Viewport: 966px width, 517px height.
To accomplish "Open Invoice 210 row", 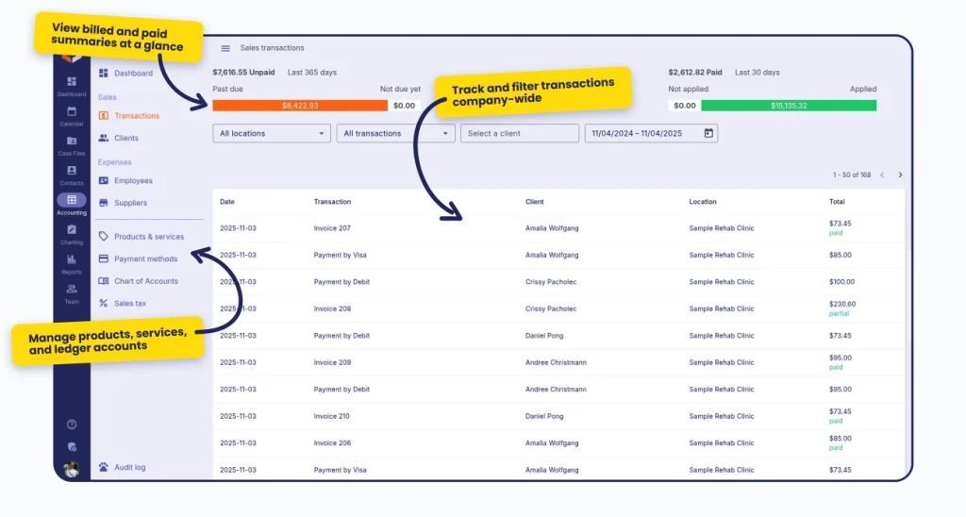I will pyautogui.click(x=558, y=416).
